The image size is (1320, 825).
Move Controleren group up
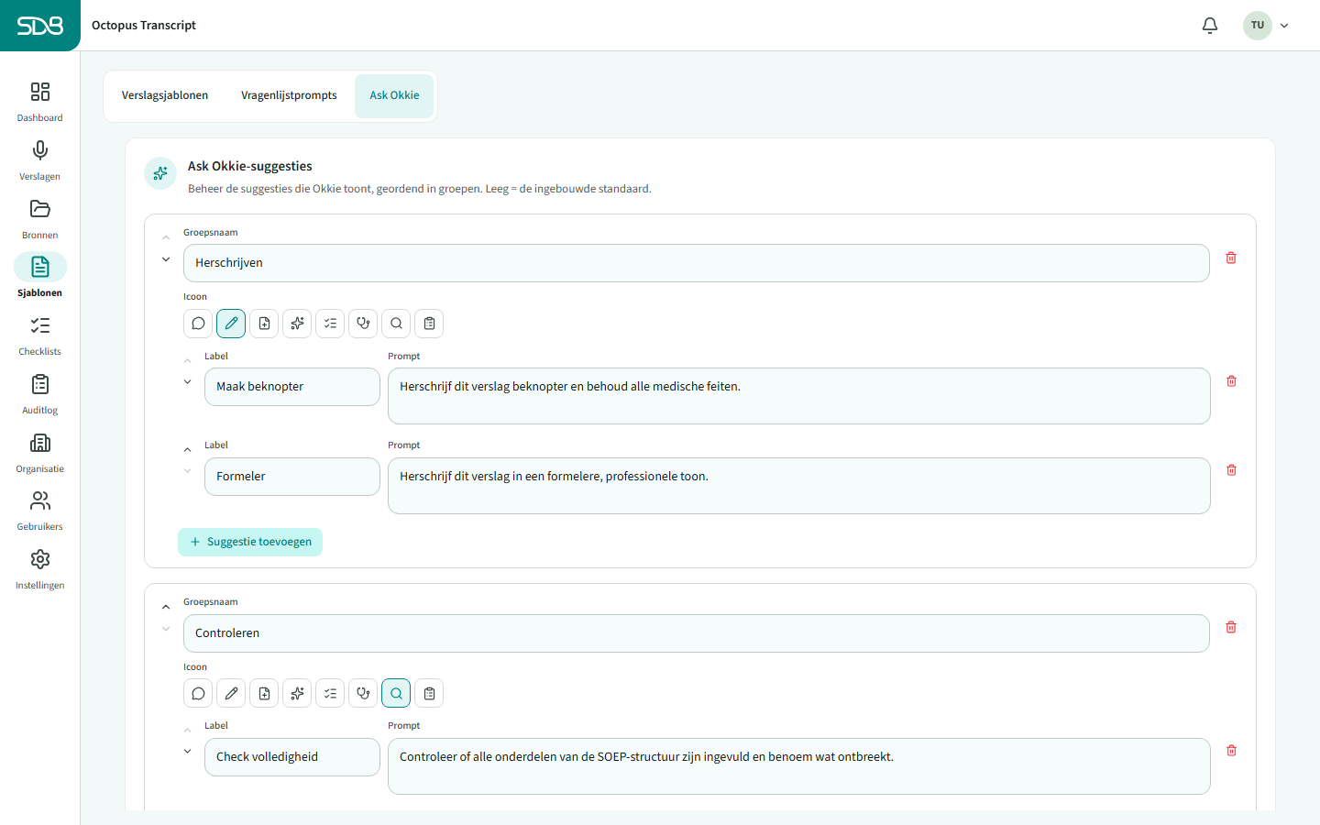pyautogui.click(x=166, y=607)
